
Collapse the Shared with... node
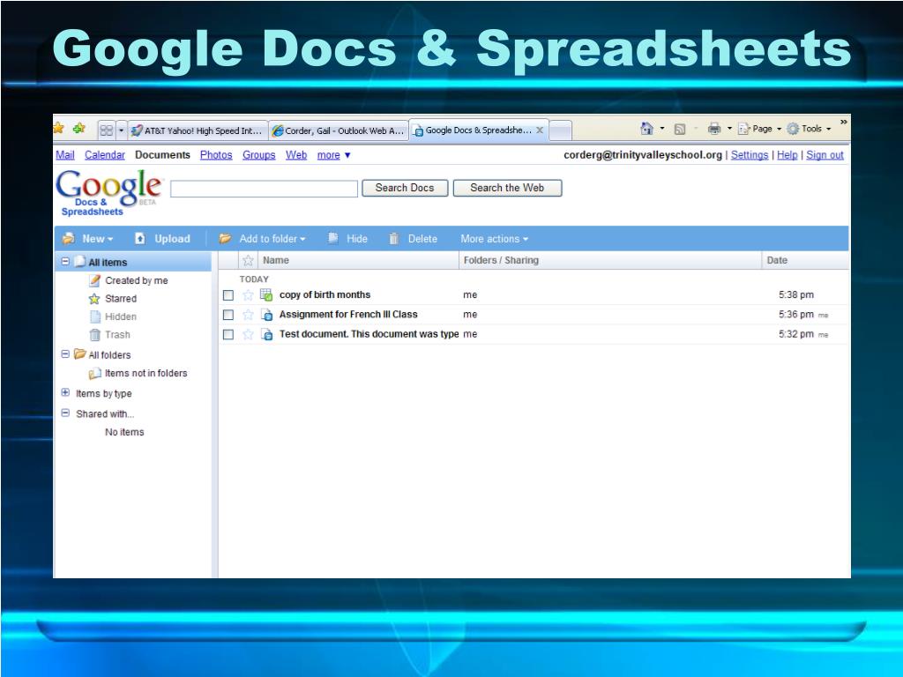click(65, 413)
